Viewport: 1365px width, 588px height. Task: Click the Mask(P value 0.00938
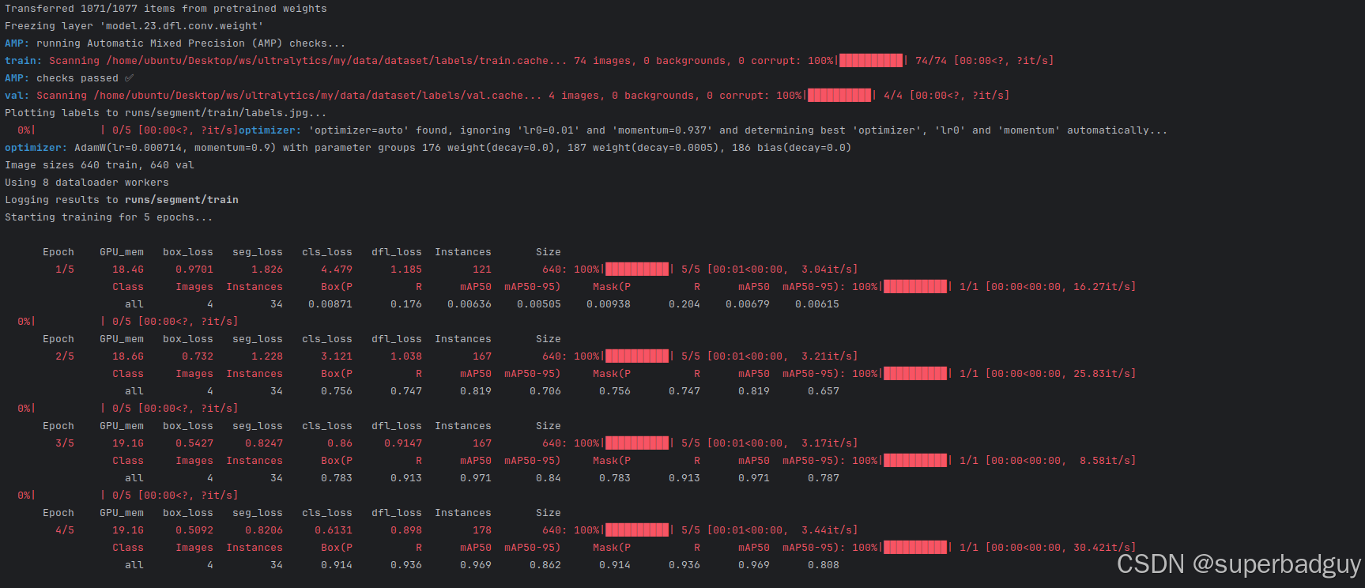click(609, 304)
